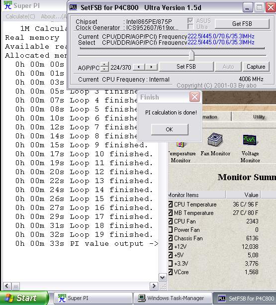Click the 'Loop 19 finished' line
276x305 pixels.
(84, 234)
